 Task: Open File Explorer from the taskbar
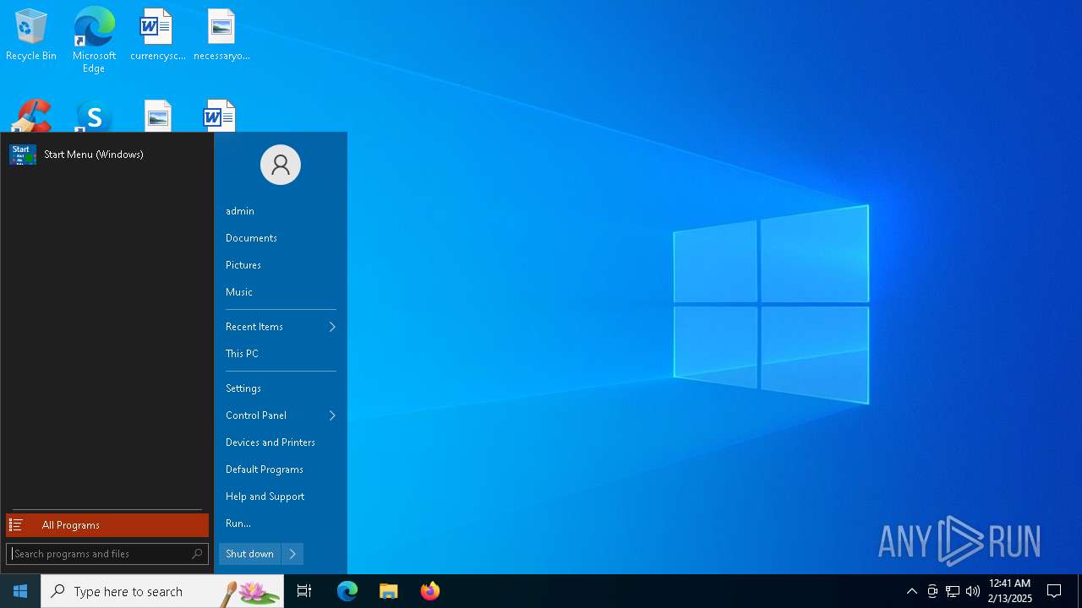(389, 591)
